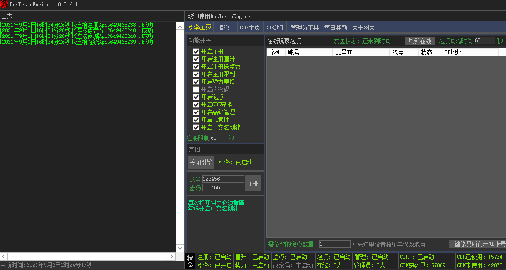The width and height of the screenshot is (506, 270).
Task: Toggle the 开启改密码 checkbox
Action: 196,89
